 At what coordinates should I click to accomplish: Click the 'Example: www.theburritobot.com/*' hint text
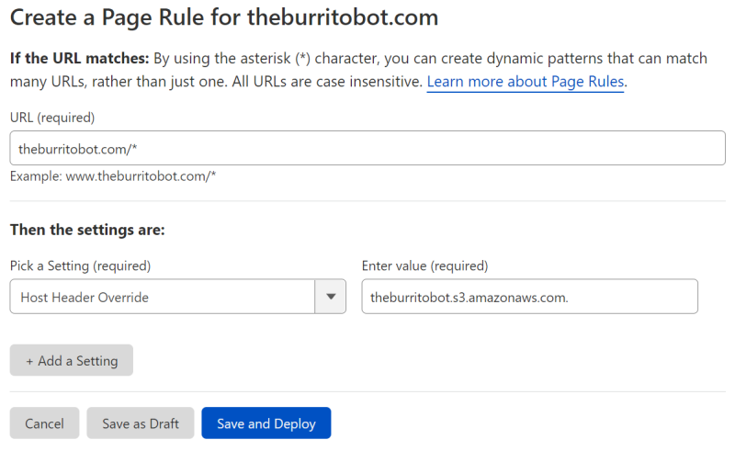pos(113,176)
